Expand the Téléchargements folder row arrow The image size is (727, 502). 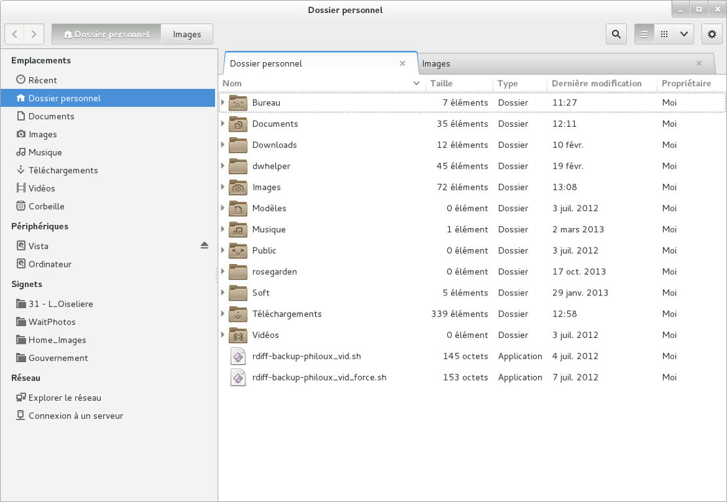223,314
